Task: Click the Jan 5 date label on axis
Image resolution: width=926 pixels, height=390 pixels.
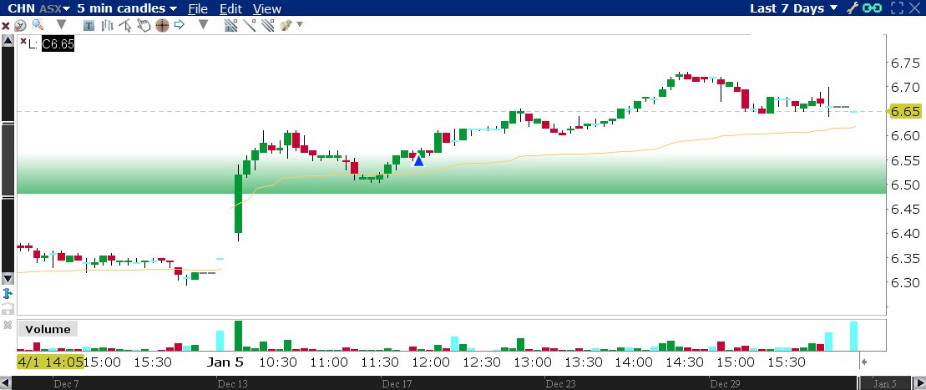Action: tap(225, 362)
